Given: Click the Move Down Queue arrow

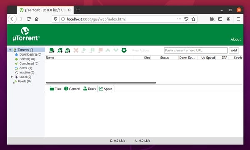Looking at the screenshot, I should [116, 51].
